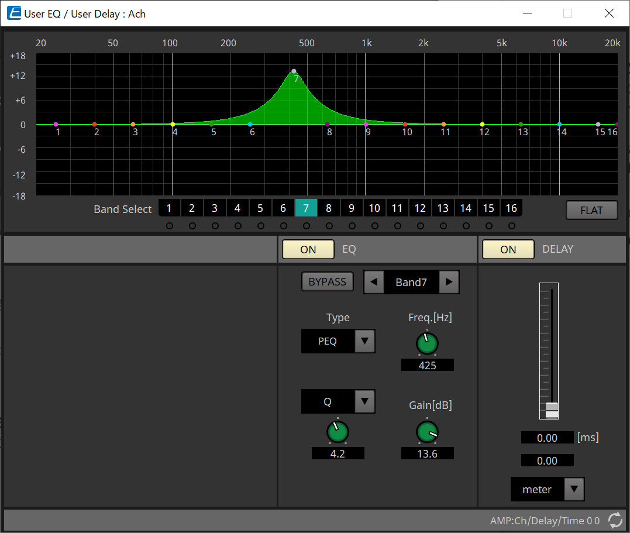Click the Q knob

coord(338,432)
